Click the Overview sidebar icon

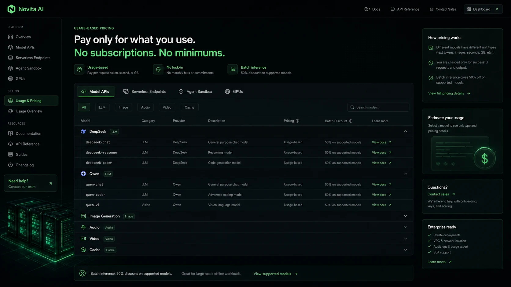click(x=10, y=37)
